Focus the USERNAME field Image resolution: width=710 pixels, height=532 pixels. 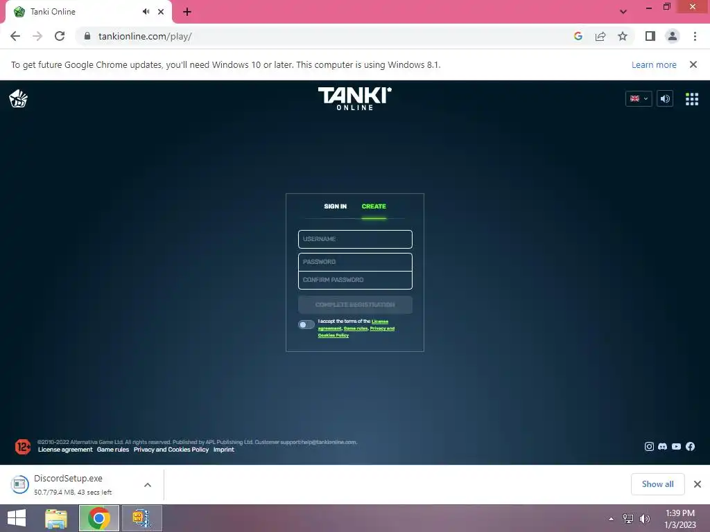point(355,239)
